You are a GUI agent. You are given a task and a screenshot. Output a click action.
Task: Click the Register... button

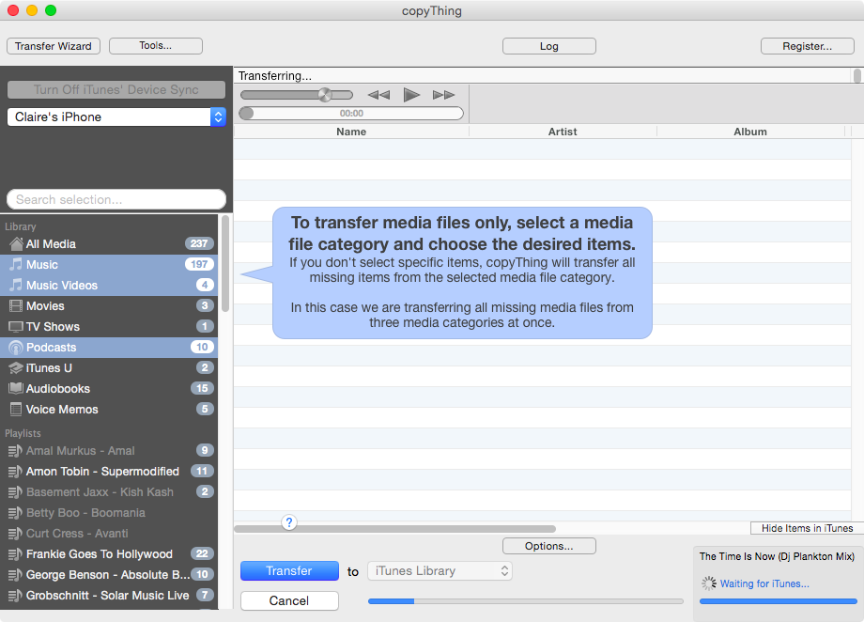(808, 46)
